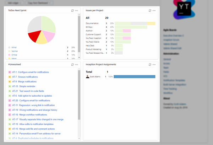Screen dimensions: 213x145
Task: Click Scott Adams avatar picture
Action: (x=88, y=76)
